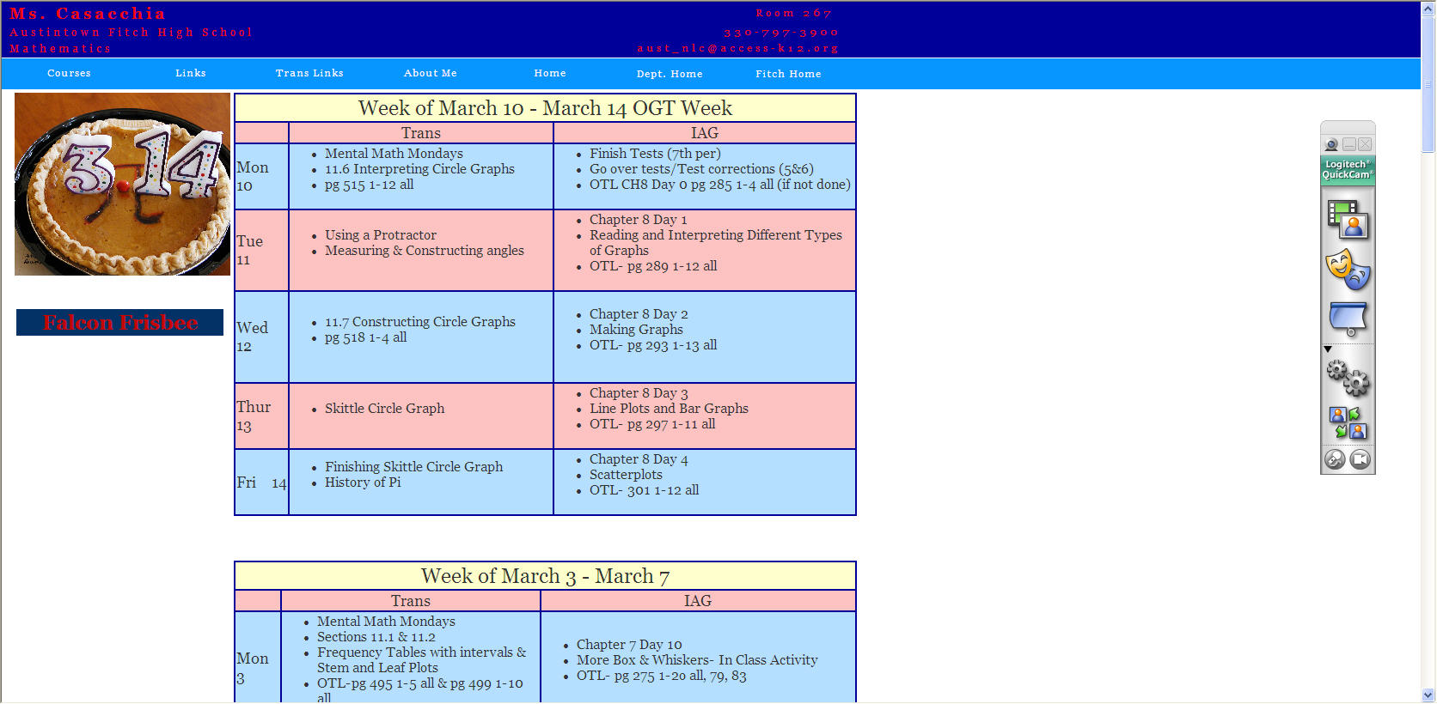
Task: Visit Fitch Home link
Action: (788, 74)
